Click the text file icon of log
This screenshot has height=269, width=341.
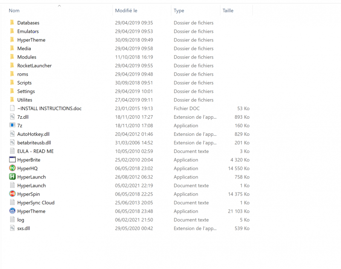click(x=12, y=219)
